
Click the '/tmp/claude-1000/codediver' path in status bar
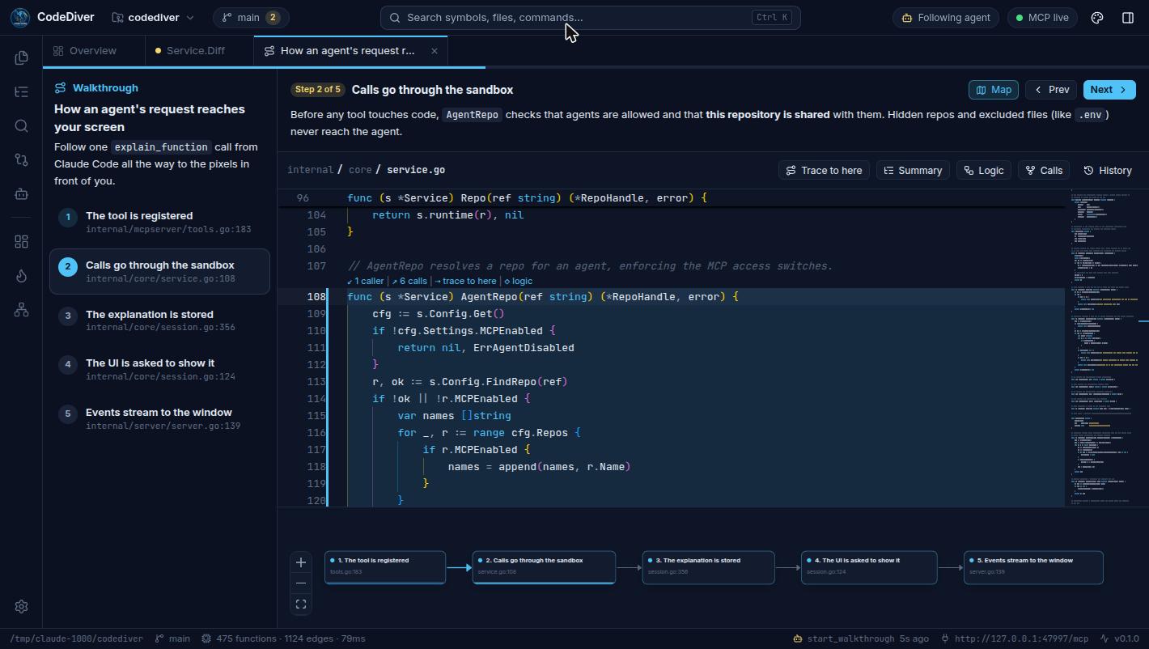click(x=76, y=638)
